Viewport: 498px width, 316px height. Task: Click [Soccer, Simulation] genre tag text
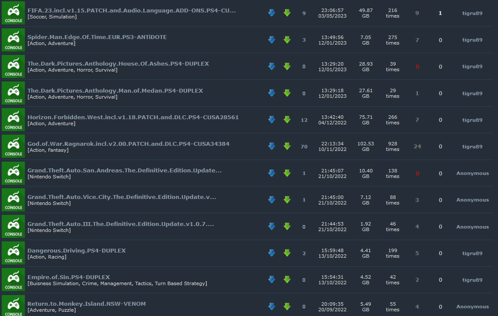tap(52, 17)
